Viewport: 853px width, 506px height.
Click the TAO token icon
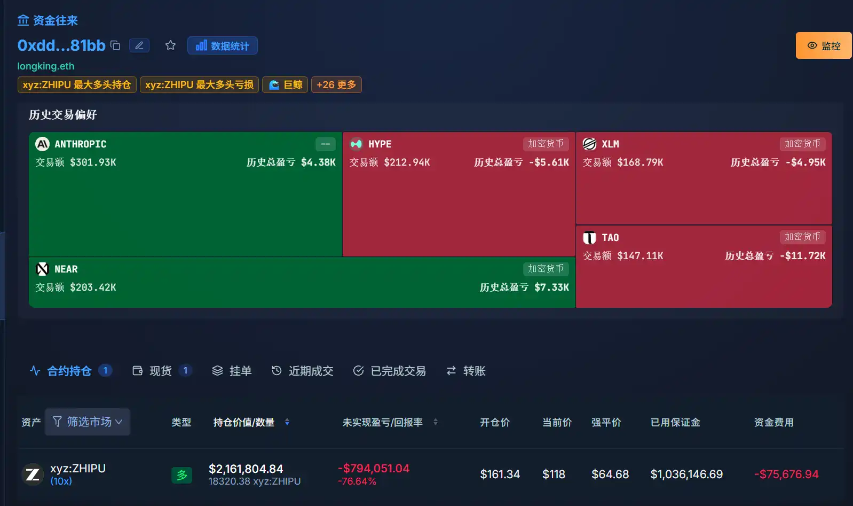coord(589,237)
